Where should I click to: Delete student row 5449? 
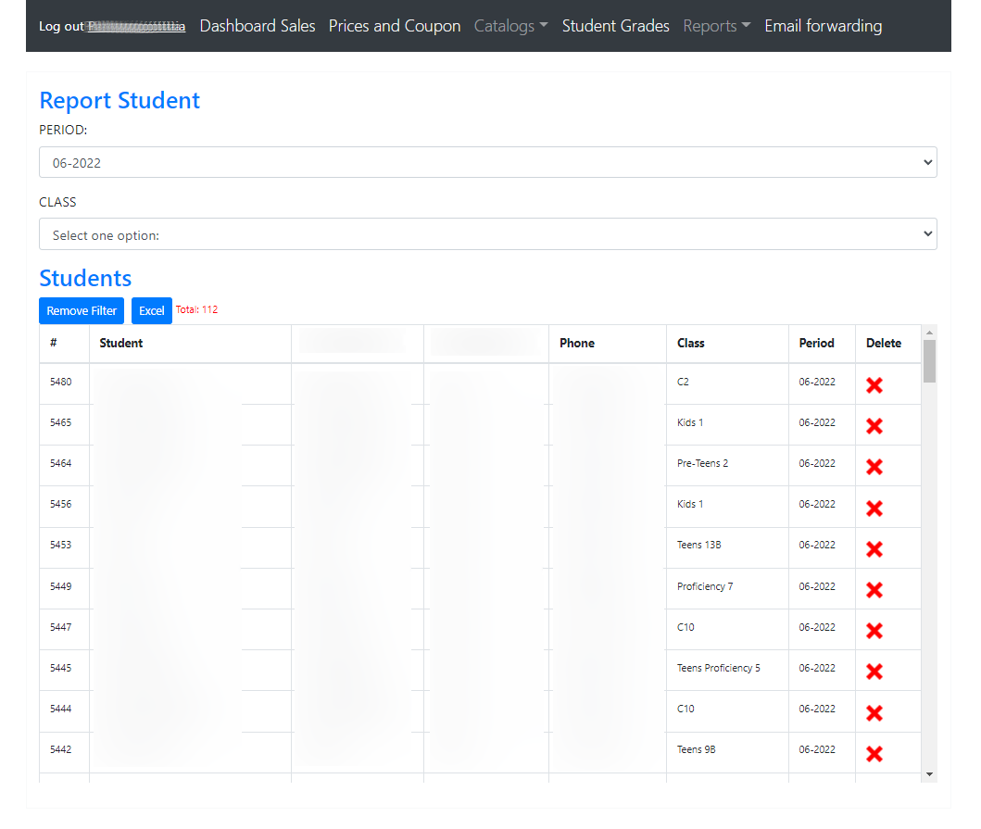click(874, 590)
